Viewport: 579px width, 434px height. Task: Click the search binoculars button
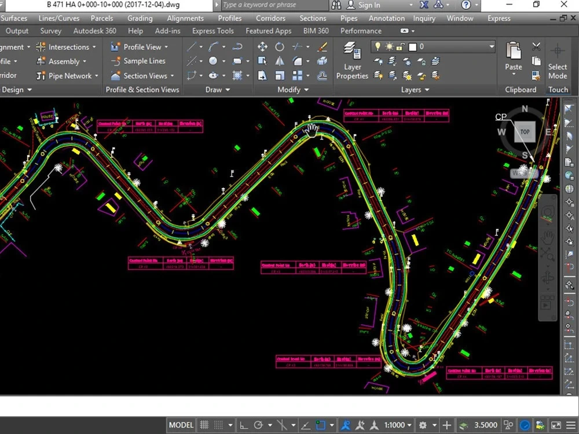coord(336,5)
